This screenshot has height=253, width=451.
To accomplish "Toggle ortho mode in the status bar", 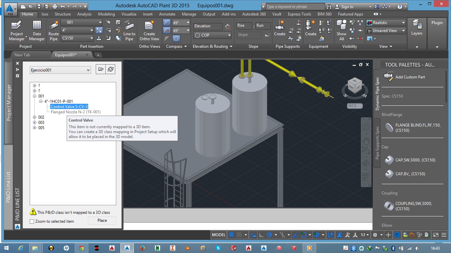I will pos(261,235).
